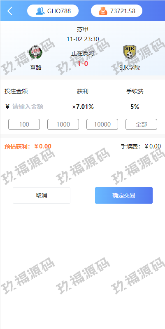The image size is (165, 329).
Task: Open the 73721.58 balance pill
Action: [x=116, y=11]
